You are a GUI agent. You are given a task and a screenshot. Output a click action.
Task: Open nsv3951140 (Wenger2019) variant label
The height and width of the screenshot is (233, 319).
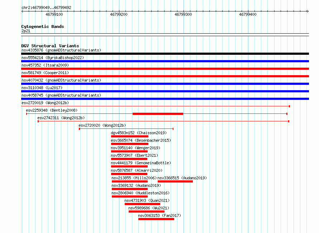(x=135, y=148)
